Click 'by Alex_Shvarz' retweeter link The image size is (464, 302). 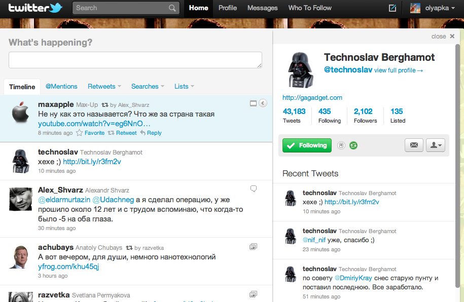tap(130, 105)
